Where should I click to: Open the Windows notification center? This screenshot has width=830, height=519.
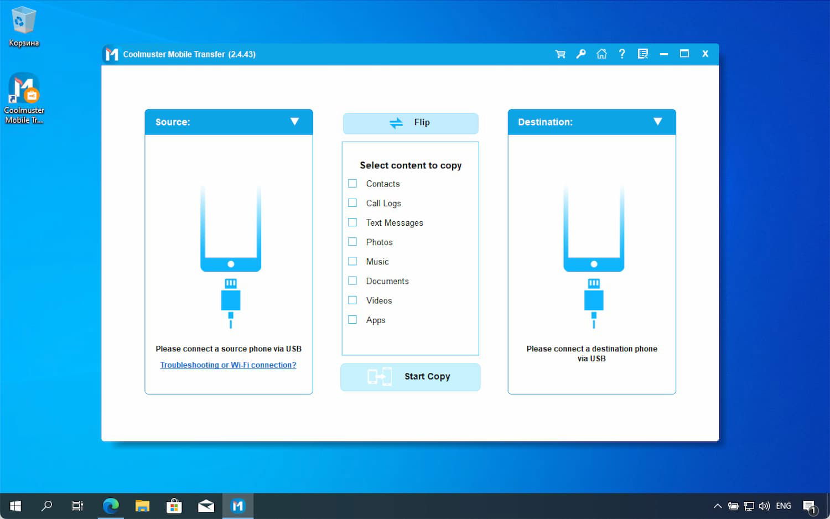810,506
